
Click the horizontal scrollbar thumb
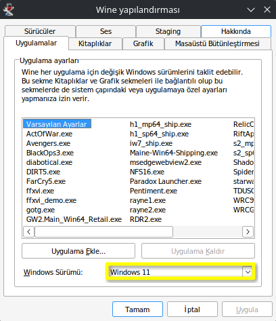(103, 231)
